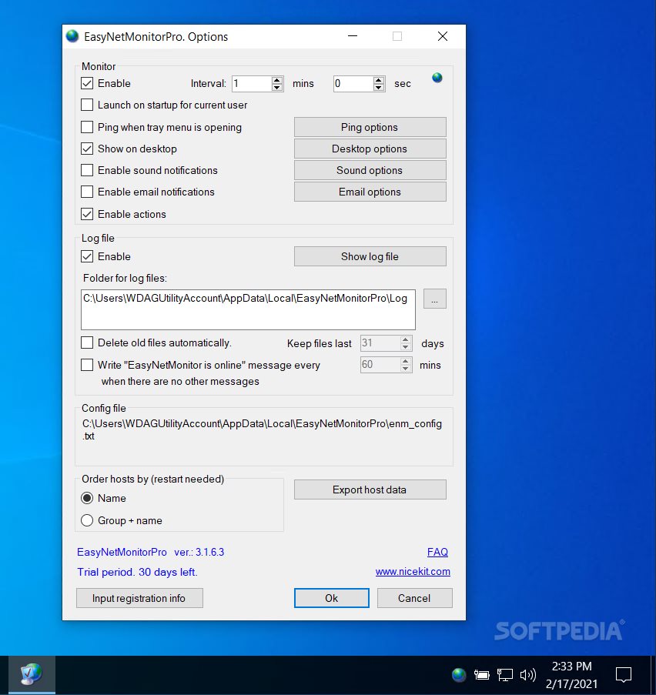Click into the interval sec field
The height and width of the screenshot is (695, 656).
[x=353, y=83]
